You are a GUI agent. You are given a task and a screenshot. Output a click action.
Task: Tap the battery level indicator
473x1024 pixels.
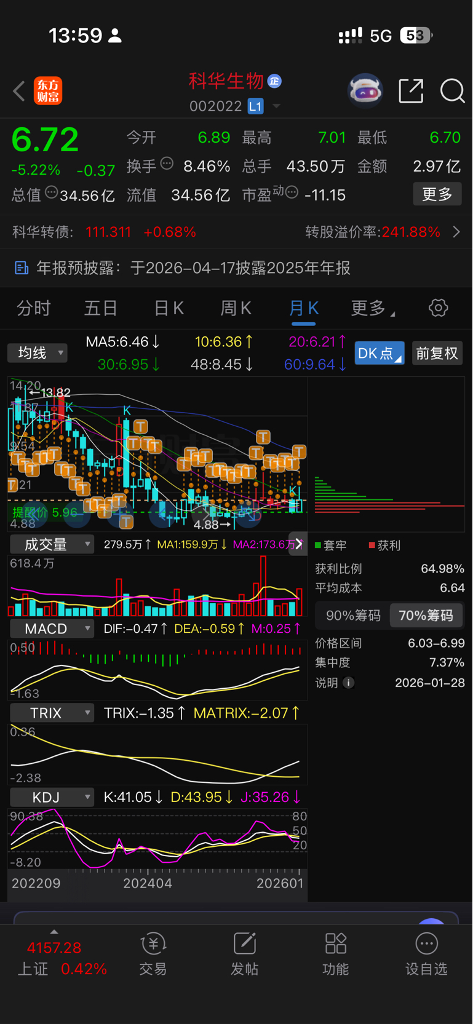tap(416, 35)
